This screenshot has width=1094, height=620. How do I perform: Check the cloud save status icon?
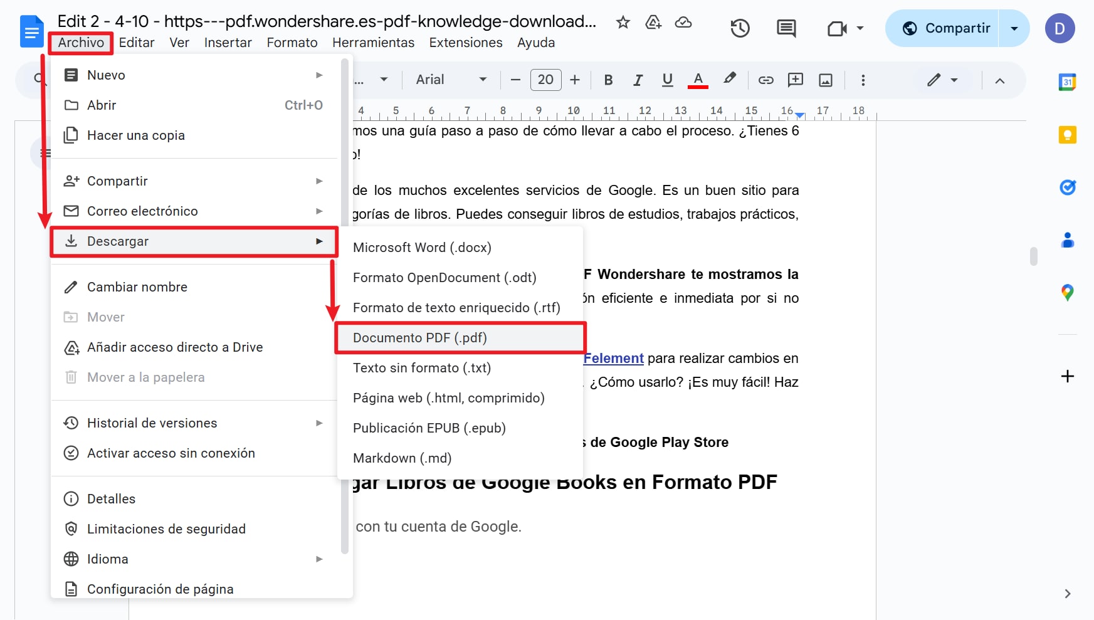pos(683,23)
